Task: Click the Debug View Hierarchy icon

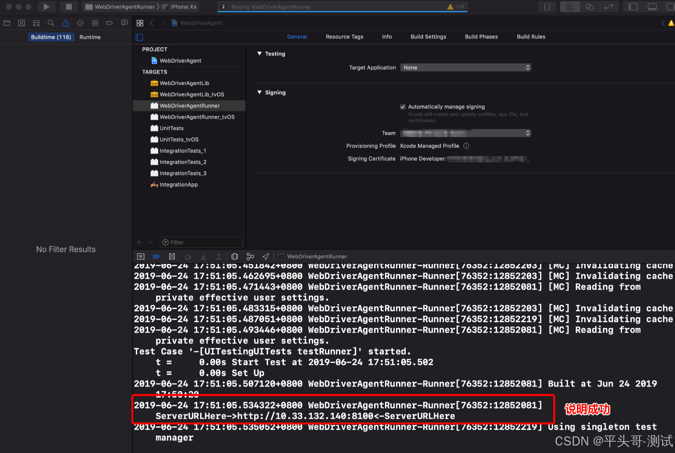Action: 234,256
